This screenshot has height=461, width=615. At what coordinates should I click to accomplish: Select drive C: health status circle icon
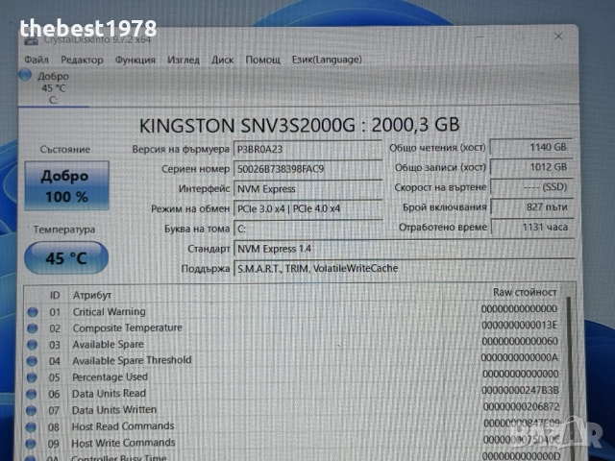pyautogui.click(x=25, y=75)
